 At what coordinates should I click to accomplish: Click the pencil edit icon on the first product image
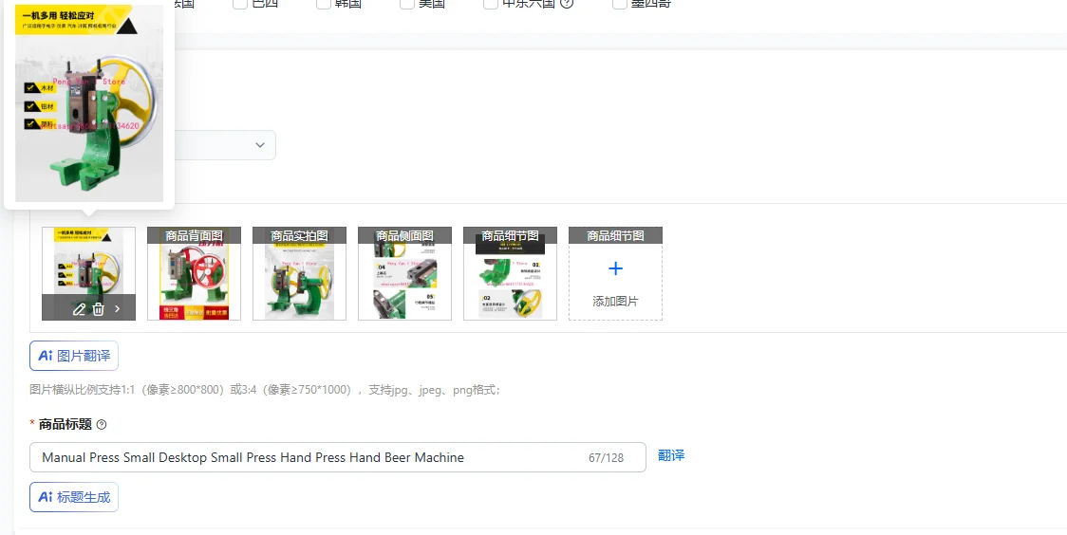pyautogui.click(x=79, y=309)
